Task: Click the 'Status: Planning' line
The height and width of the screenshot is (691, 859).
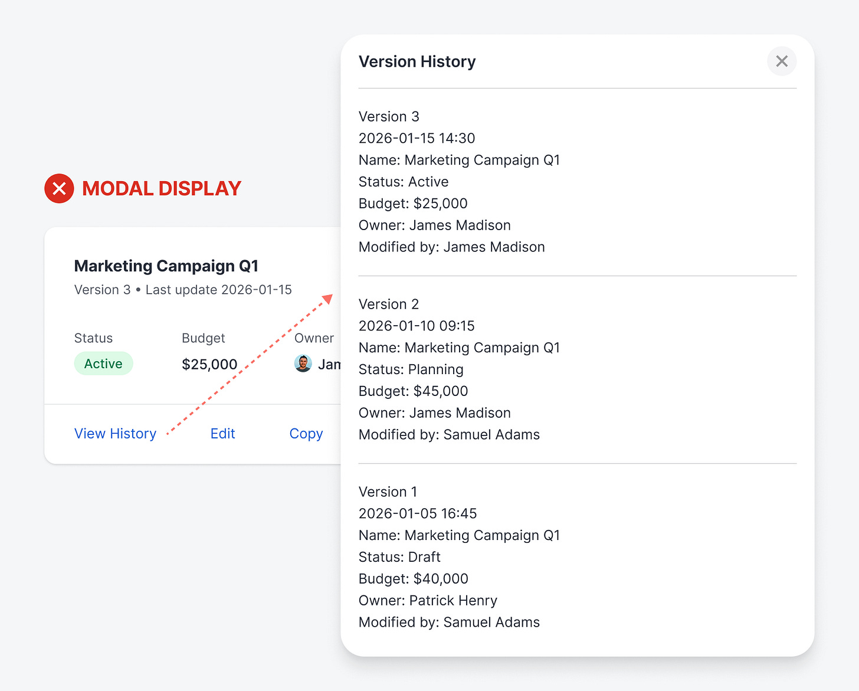Action: pos(411,370)
